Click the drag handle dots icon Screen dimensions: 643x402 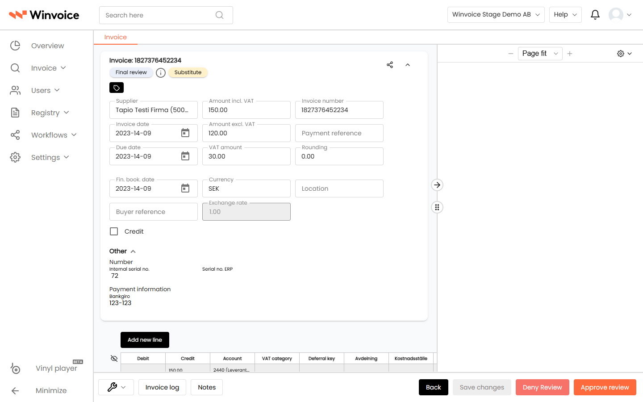[x=437, y=207]
